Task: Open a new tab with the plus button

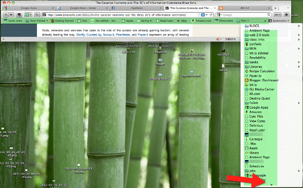Action: [276, 8]
